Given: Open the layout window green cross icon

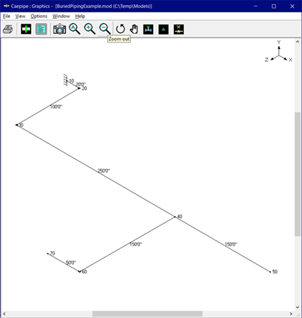Looking at the screenshot, I should pyautogui.click(x=26, y=29).
